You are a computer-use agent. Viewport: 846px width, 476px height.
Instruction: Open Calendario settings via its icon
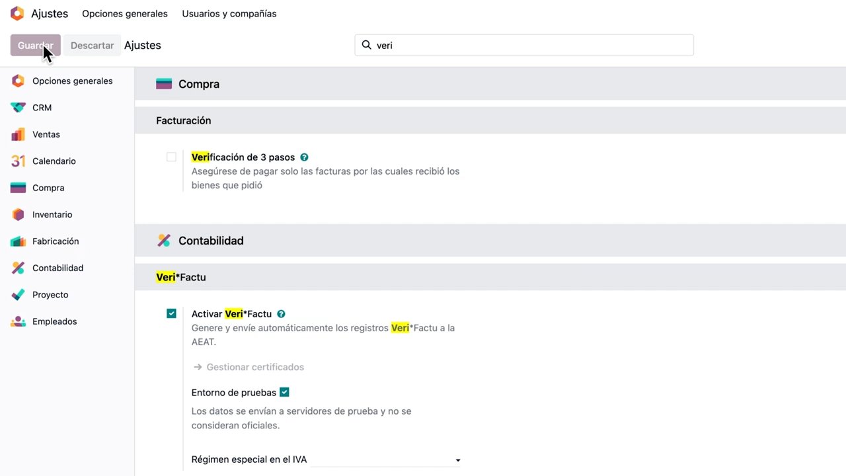[x=18, y=161]
